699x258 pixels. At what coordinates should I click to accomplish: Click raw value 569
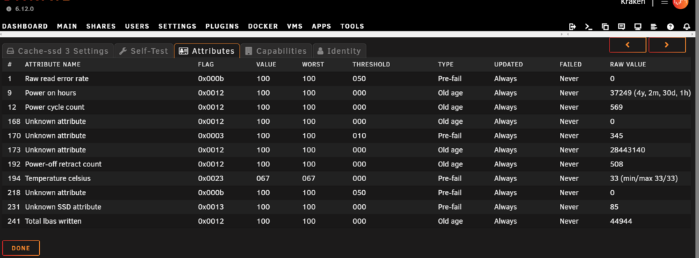click(616, 107)
